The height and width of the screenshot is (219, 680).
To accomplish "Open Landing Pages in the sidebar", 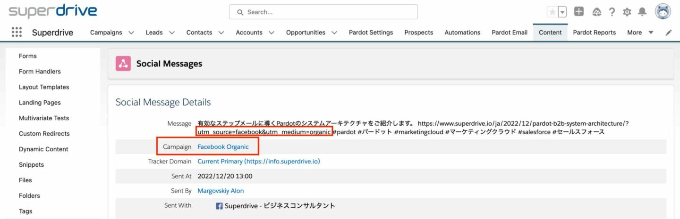I will (x=40, y=103).
